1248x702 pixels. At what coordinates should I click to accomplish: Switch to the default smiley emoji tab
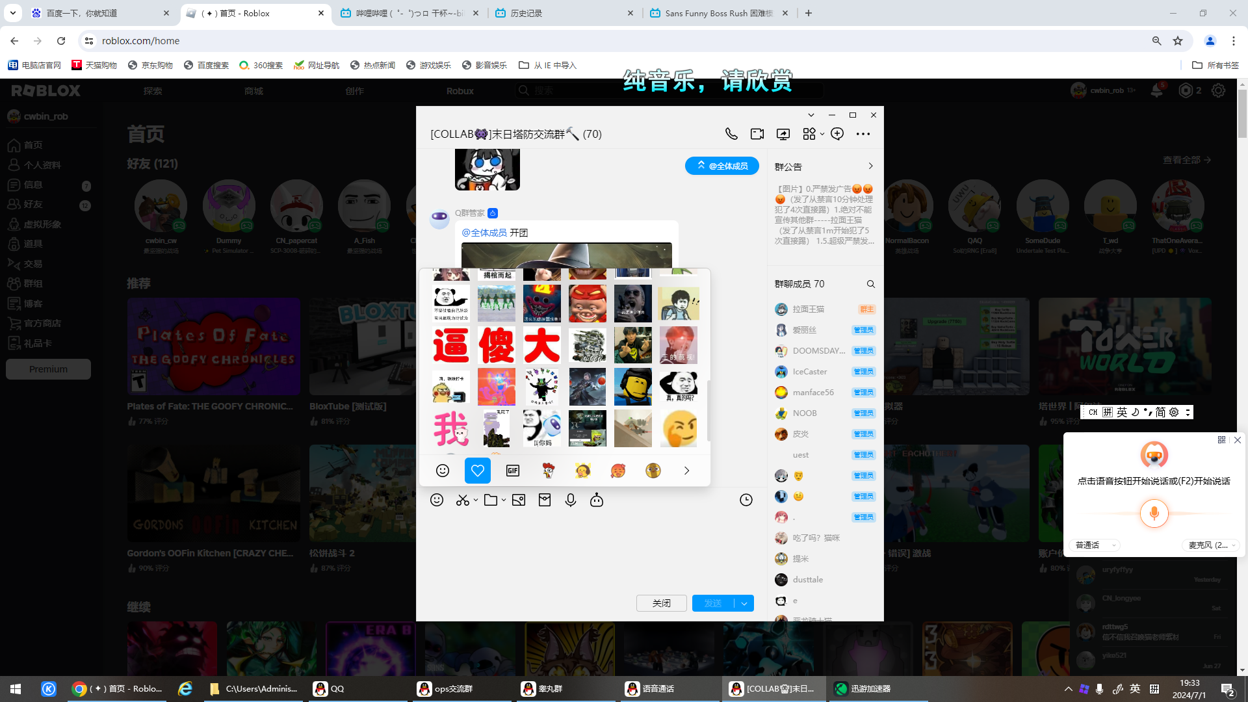tap(443, 471)
